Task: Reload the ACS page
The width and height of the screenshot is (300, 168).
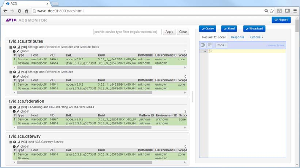Action: click(x=19, y=11)
